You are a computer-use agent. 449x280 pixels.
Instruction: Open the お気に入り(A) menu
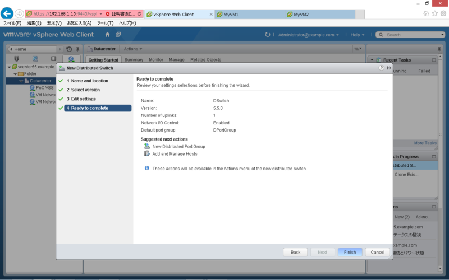79,23
